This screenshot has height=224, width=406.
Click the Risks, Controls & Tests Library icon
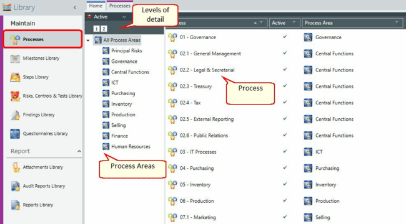[15, 96]
